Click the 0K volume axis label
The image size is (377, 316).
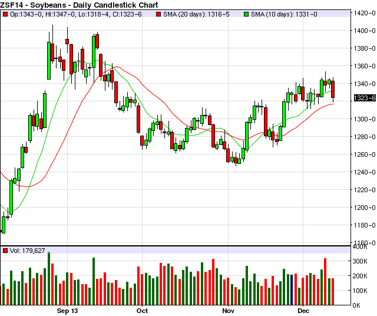356,305
